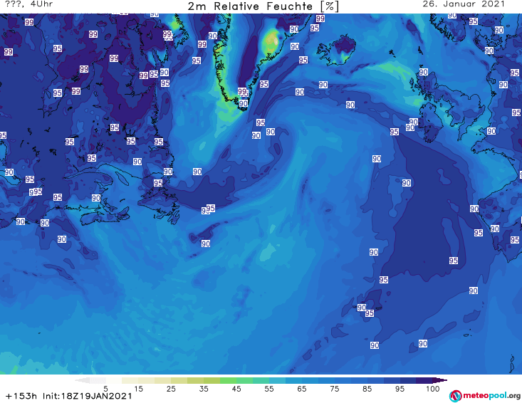Click the "100" label on the color scale
This screenshot has height=403, width=522.
433,389
